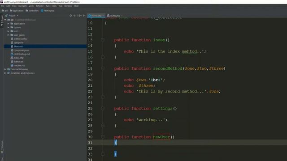
Task: Fold the newUser() function at line 30
Action: (x=103, y=137)
